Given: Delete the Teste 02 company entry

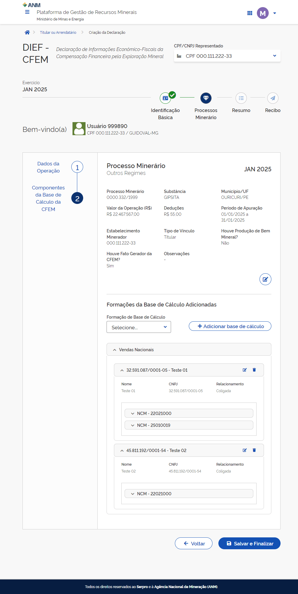Looking at the screenshot, I should [254, 450].
